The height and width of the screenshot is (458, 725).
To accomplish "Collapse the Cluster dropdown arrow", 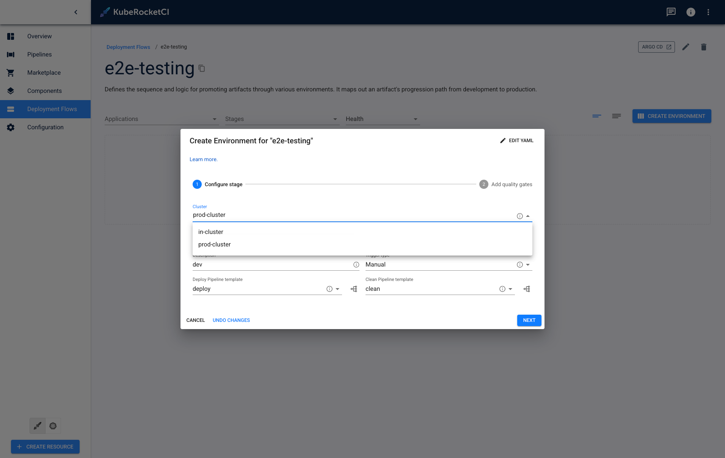I will pos(528,216).
